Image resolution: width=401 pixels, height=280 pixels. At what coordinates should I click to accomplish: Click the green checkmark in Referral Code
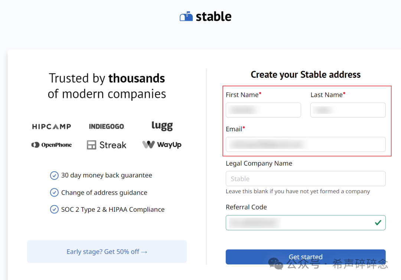pyautogui.click(x=378, y=223)
